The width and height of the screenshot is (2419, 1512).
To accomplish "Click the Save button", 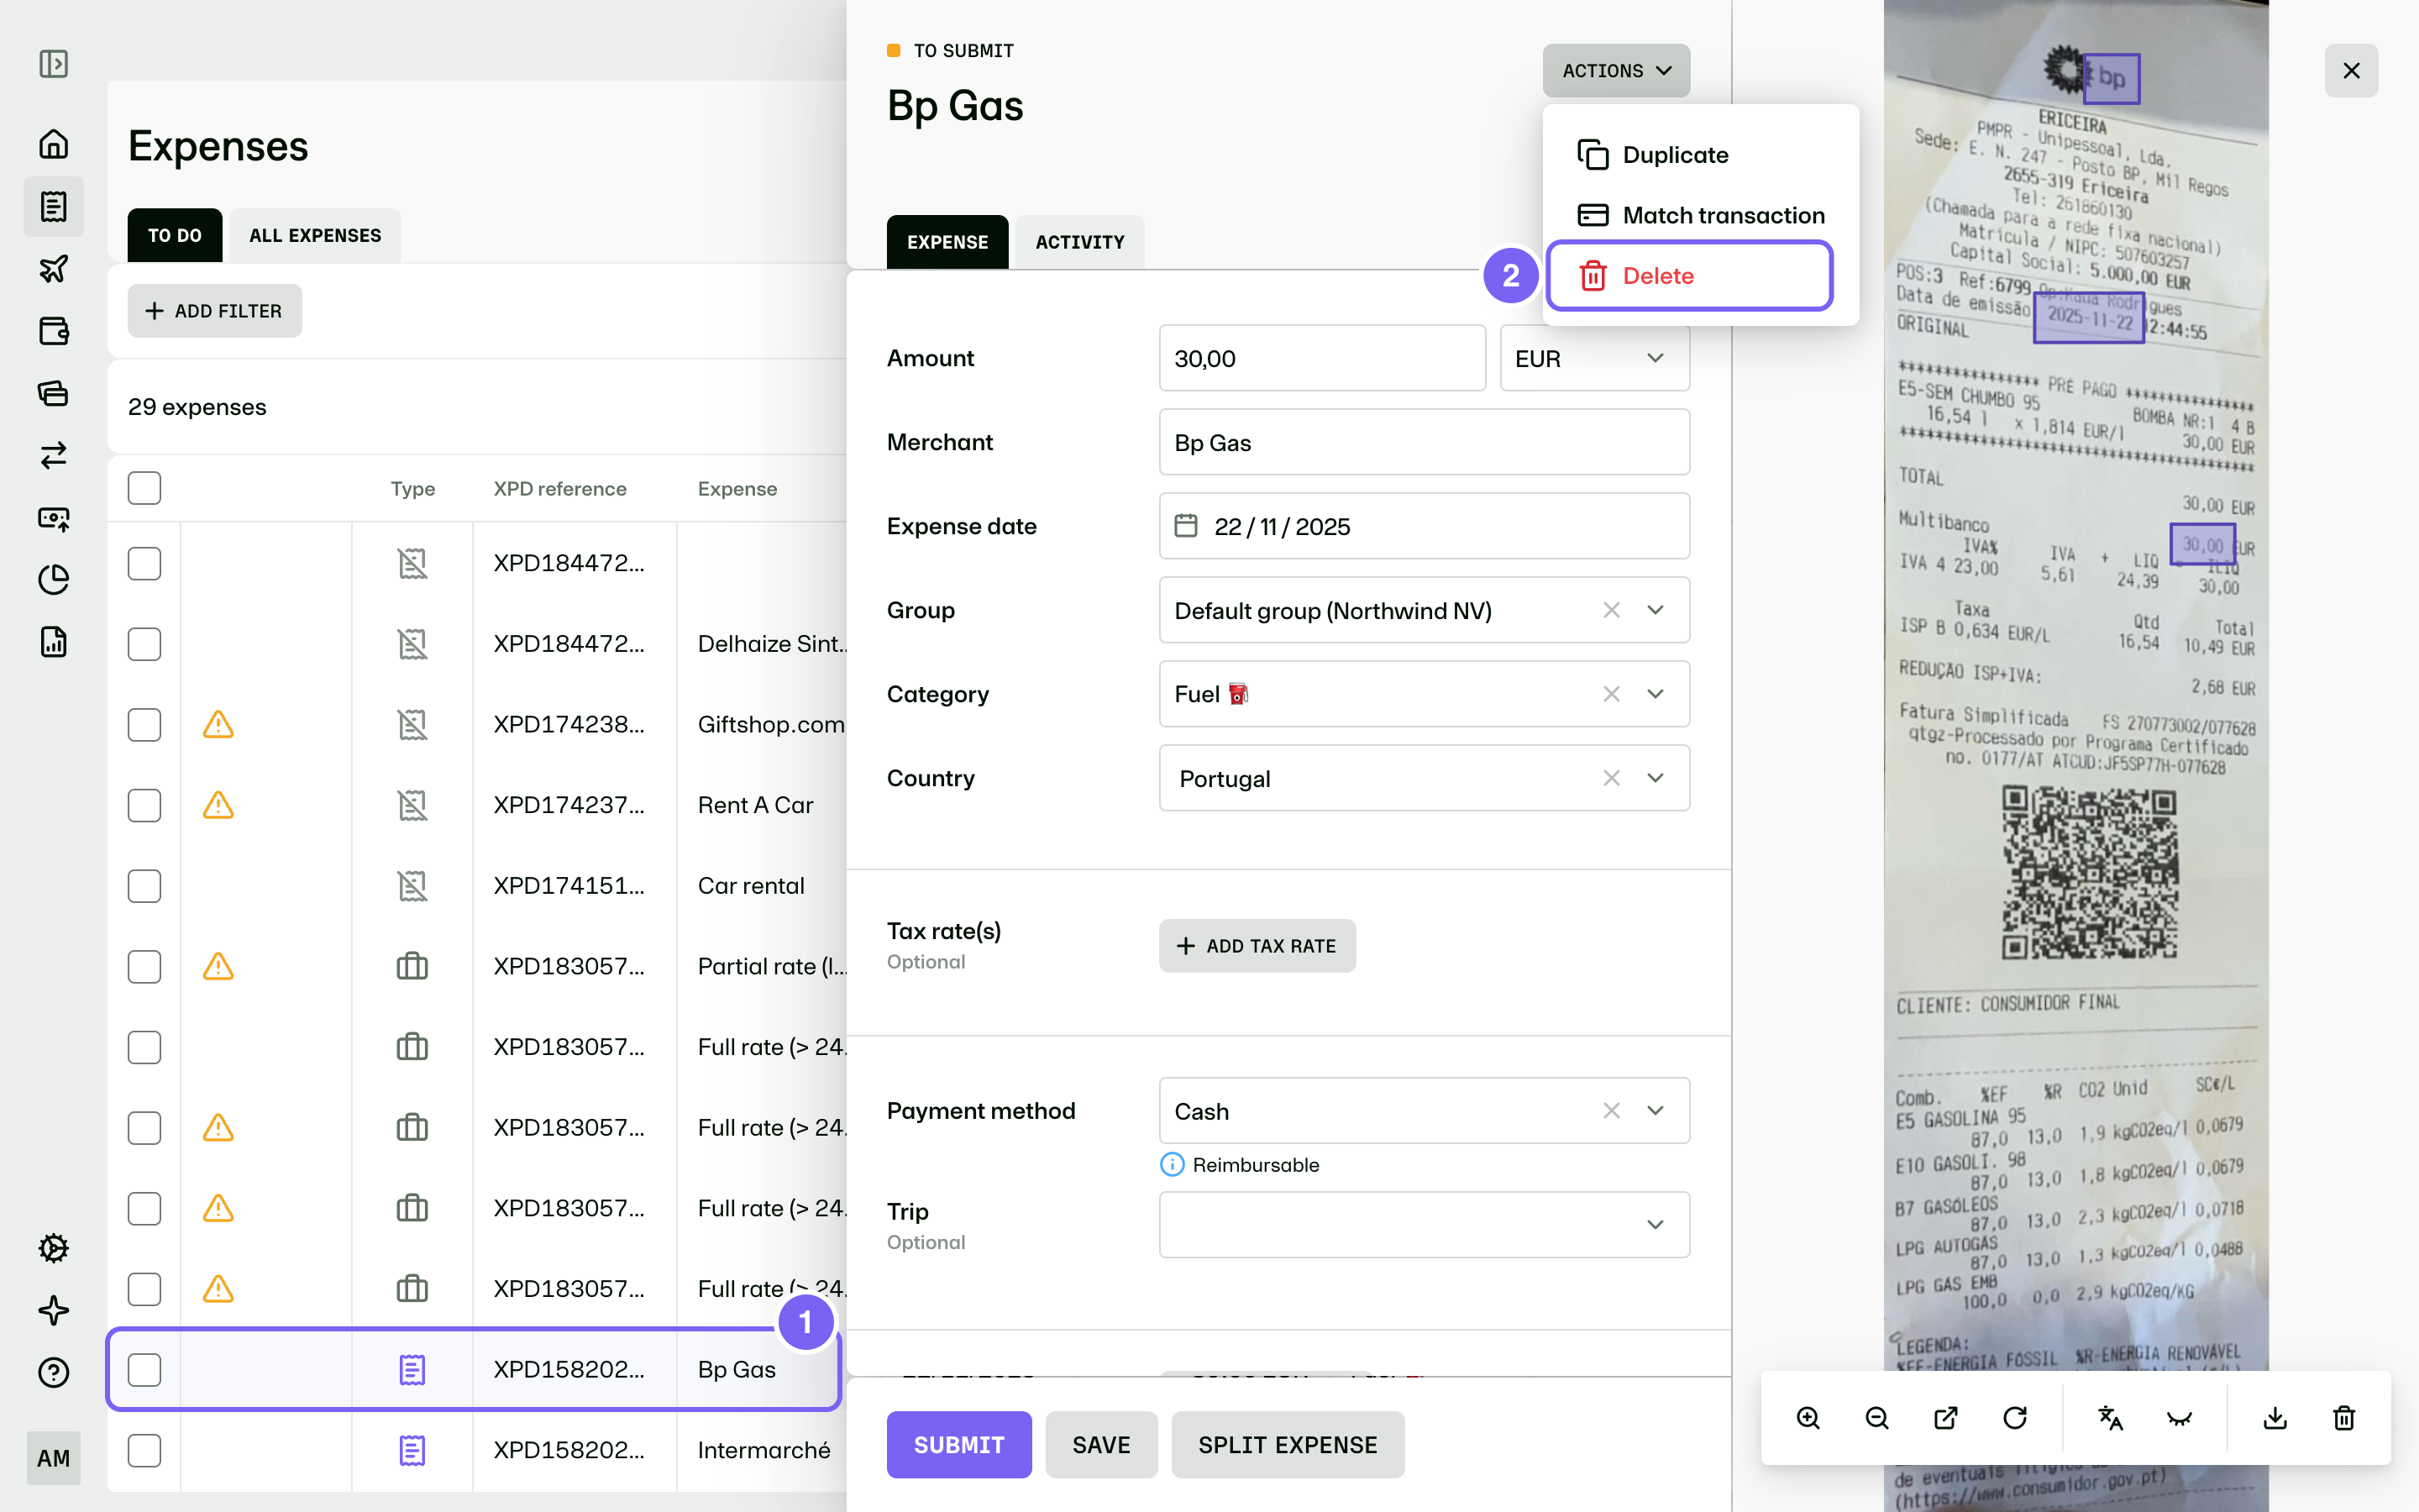I will pos(1100,1445).
